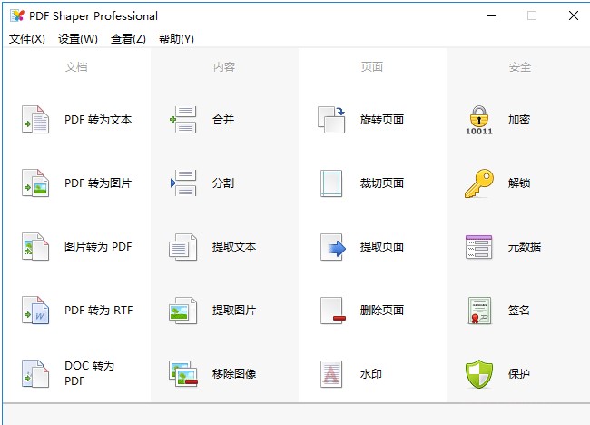Launch the 签名 text label
The height and width of the screenshot is (425, 590).
point(519,311)
